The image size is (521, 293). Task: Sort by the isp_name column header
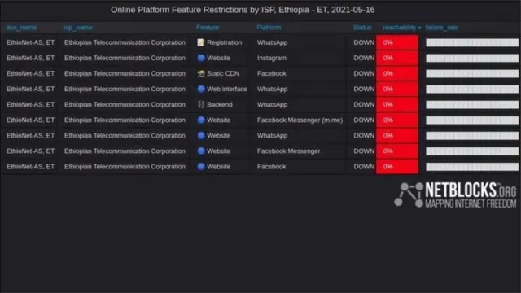[78, 28]
